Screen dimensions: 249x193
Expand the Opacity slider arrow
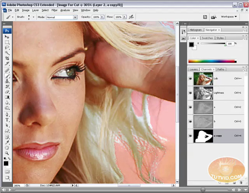[103, 17]
